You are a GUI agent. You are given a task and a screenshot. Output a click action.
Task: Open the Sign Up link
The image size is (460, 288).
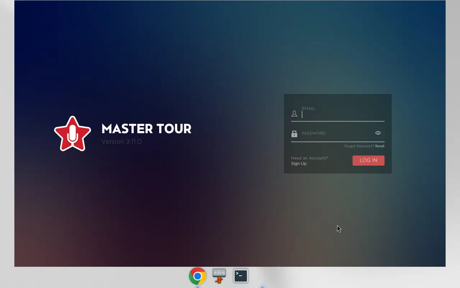[x=299, y=163]
